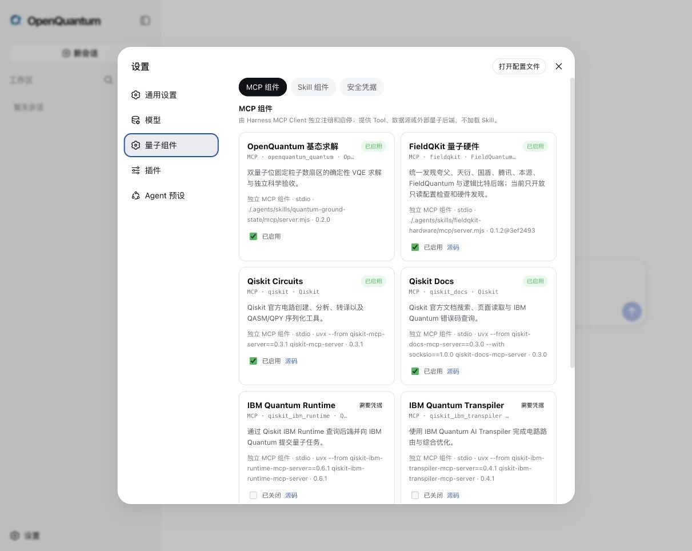Image resolution: width=692 pixels, height=551 pixels.
Task: Click the IBM Quantum Transpiler card title
Action: (x=457, y=405)
